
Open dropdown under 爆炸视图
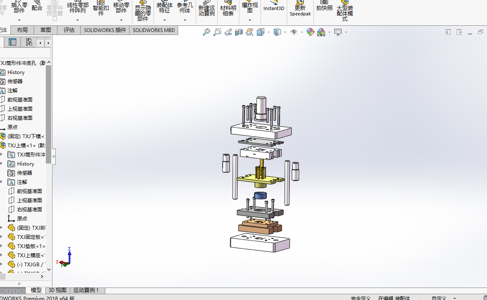tap(250, 20)
